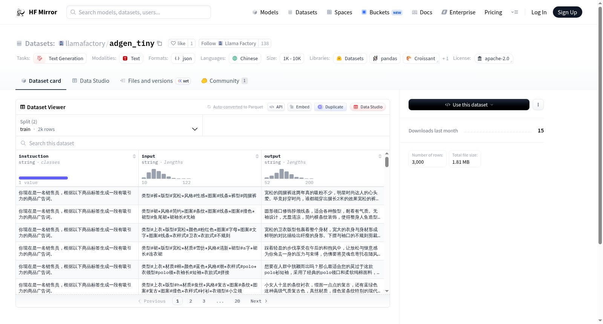Open the Llama Factory avatar icon in Follow

[220, 43]
